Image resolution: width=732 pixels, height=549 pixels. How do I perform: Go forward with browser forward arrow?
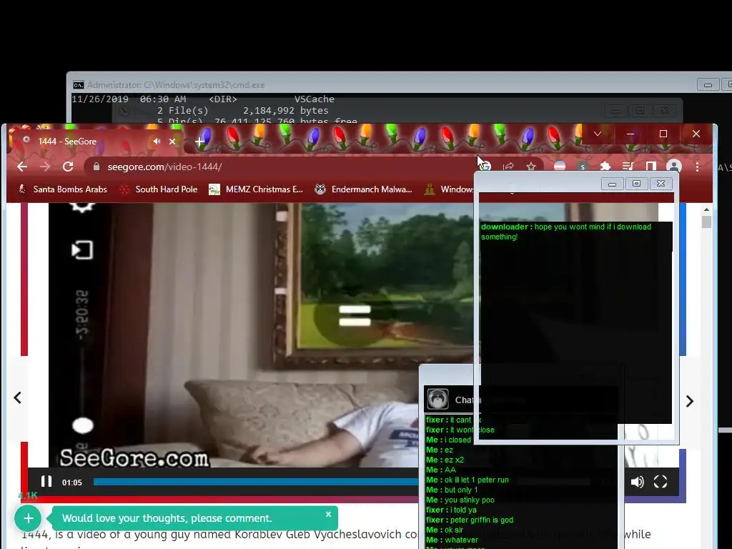pos(45,167)
